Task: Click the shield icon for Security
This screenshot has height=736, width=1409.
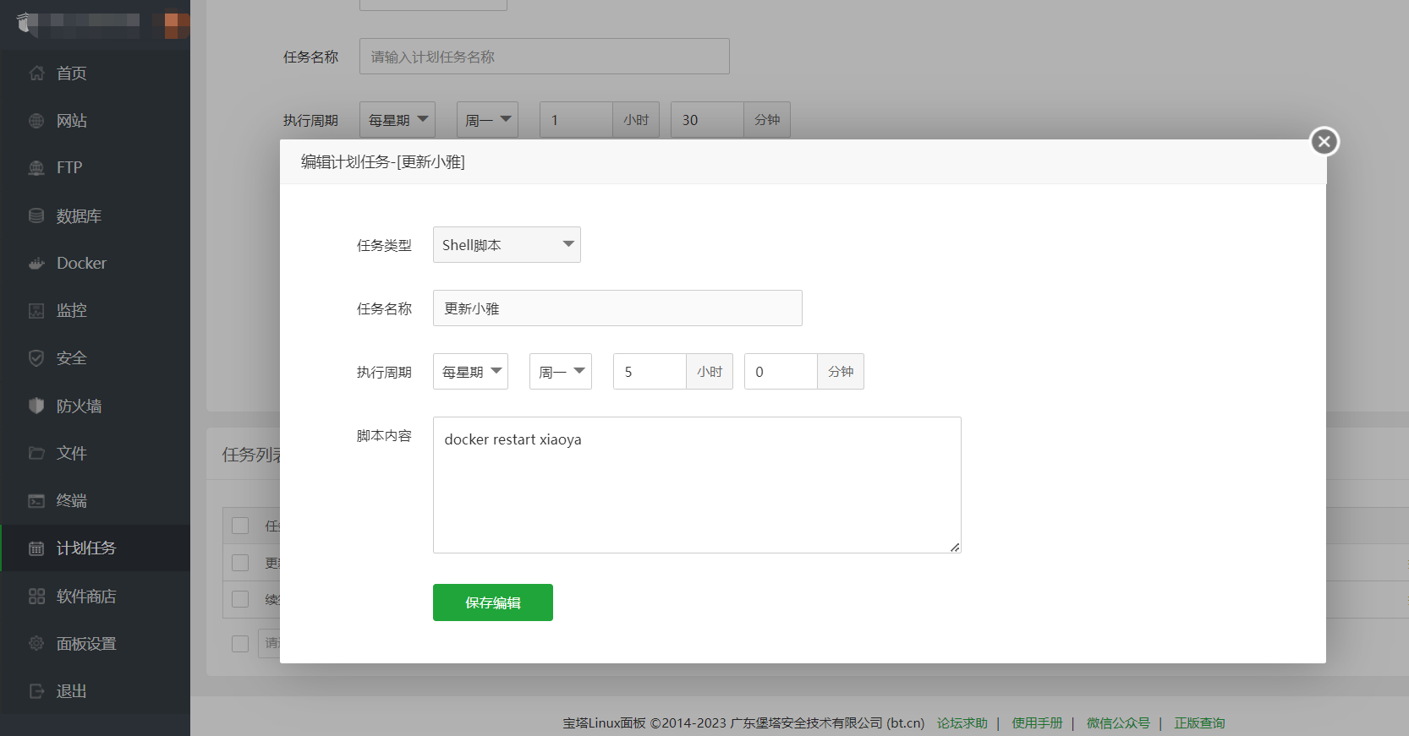Action: pos(36,358)
